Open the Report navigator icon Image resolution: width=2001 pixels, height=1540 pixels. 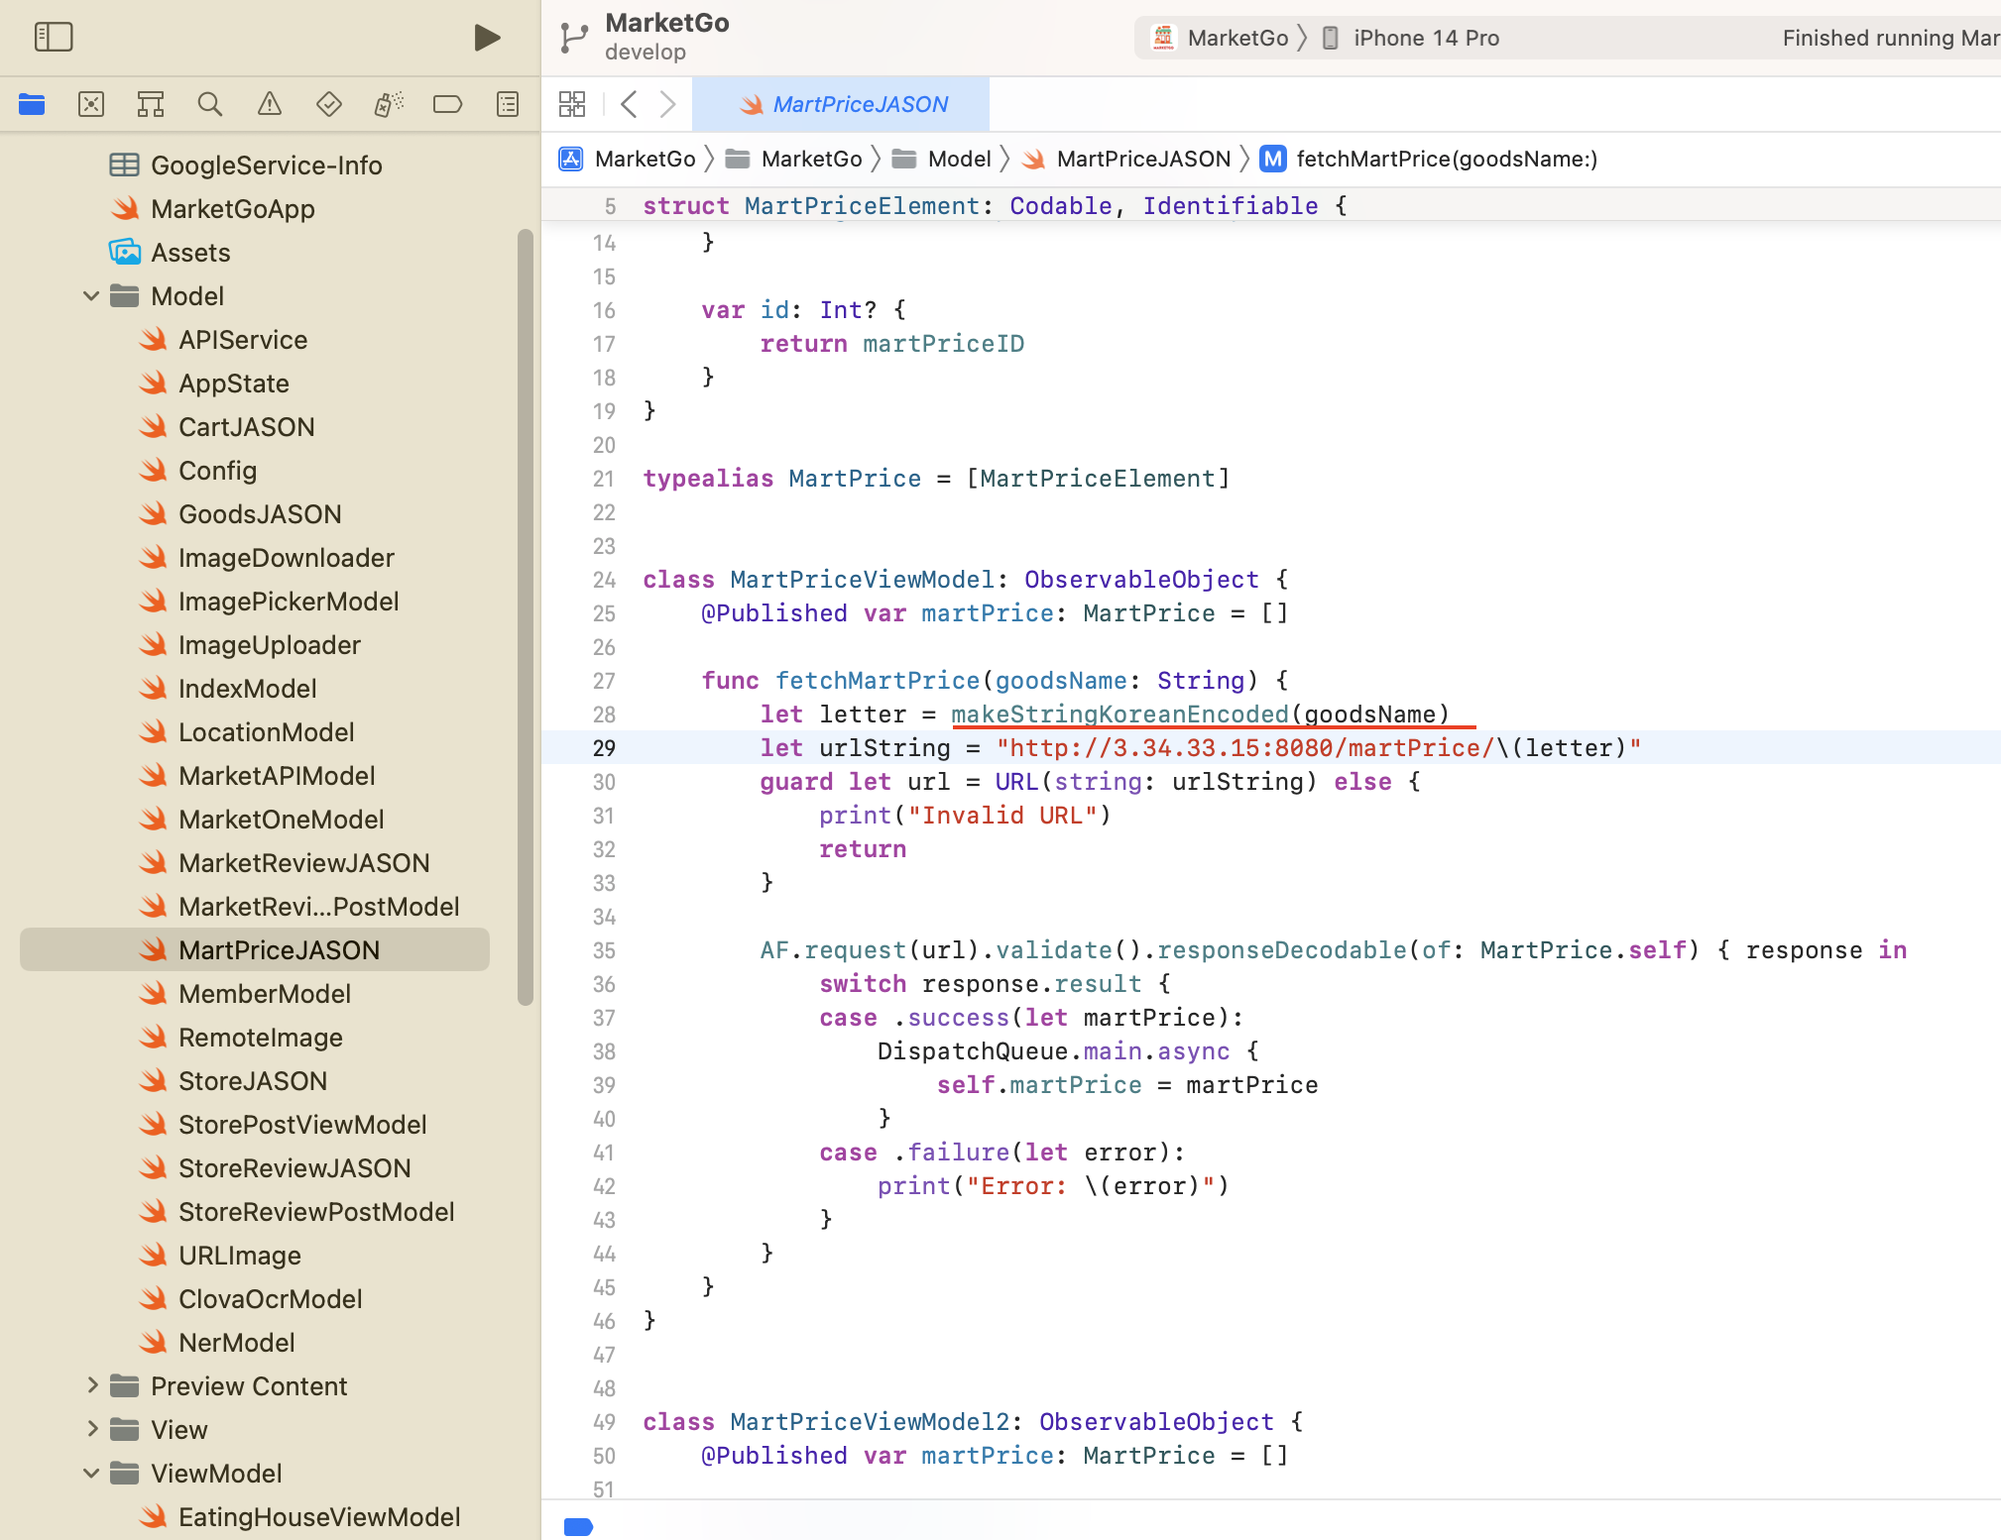click(508, 104)
